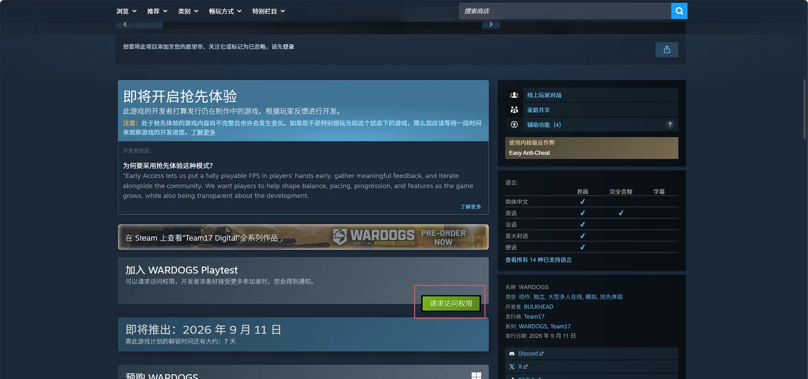808x379 pixels.
Task: Click the family sharing icon
Action: pos(514,110)
